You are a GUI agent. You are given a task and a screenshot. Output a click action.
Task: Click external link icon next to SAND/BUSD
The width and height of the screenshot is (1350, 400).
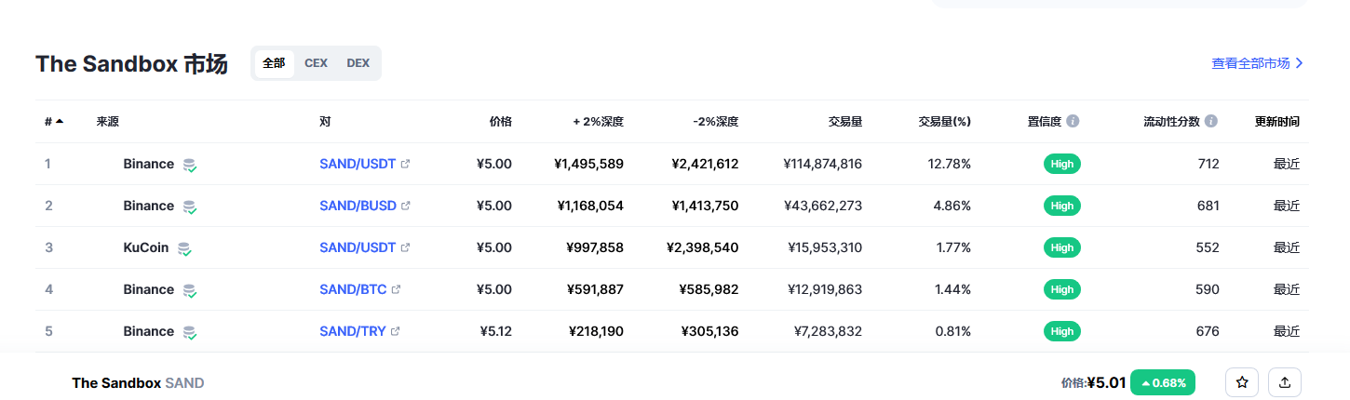coord(405,206)
